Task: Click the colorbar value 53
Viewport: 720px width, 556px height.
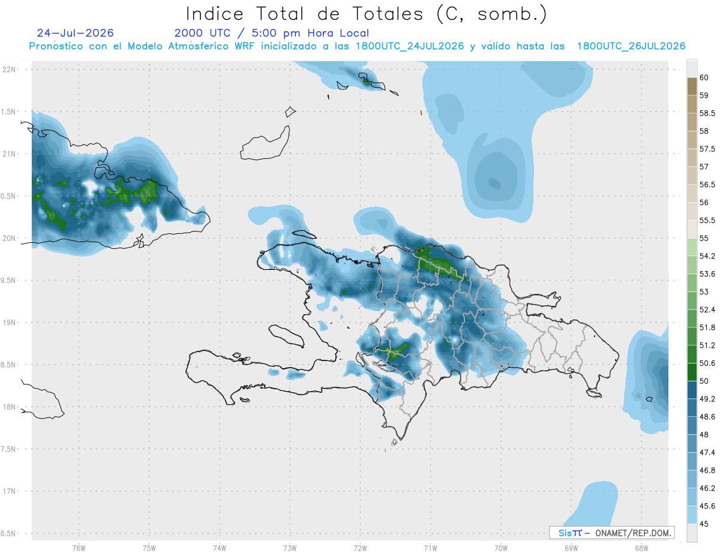Action: coord(704,292)
